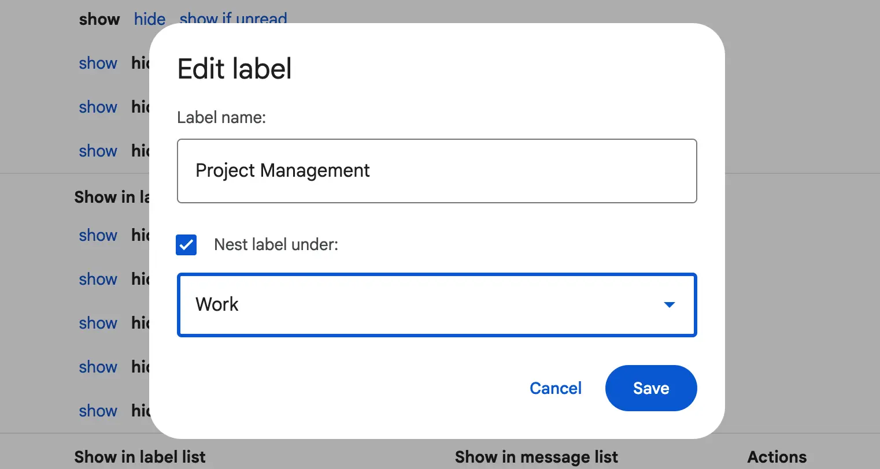Click the Show in label list column header
The width and height of the screenshot is (880, 469).
(x=140, y=456)
